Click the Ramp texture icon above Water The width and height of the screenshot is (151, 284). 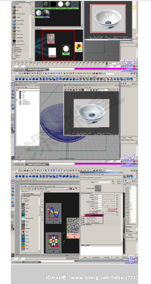(23, 245)
